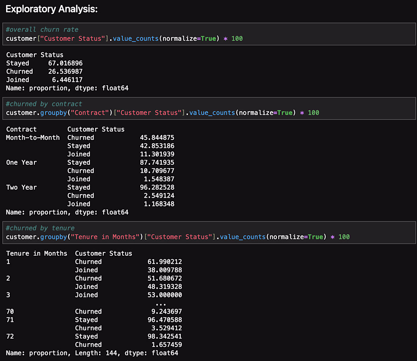Viewport: 417px width, 361px height.
Task: Select tenure 1 churned value 61.990212
Action: (165, 262)
